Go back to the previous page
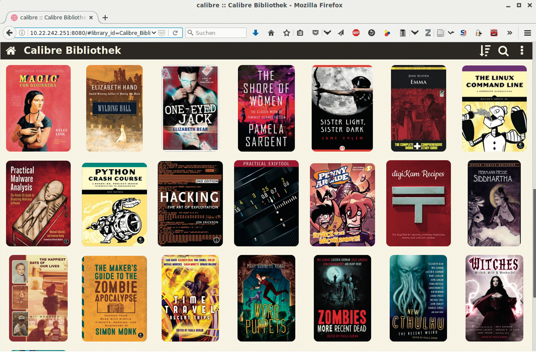Screen dimensions: 536x359 9,33
